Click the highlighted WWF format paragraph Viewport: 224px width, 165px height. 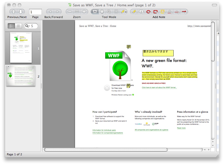click(x=169, y=76)
